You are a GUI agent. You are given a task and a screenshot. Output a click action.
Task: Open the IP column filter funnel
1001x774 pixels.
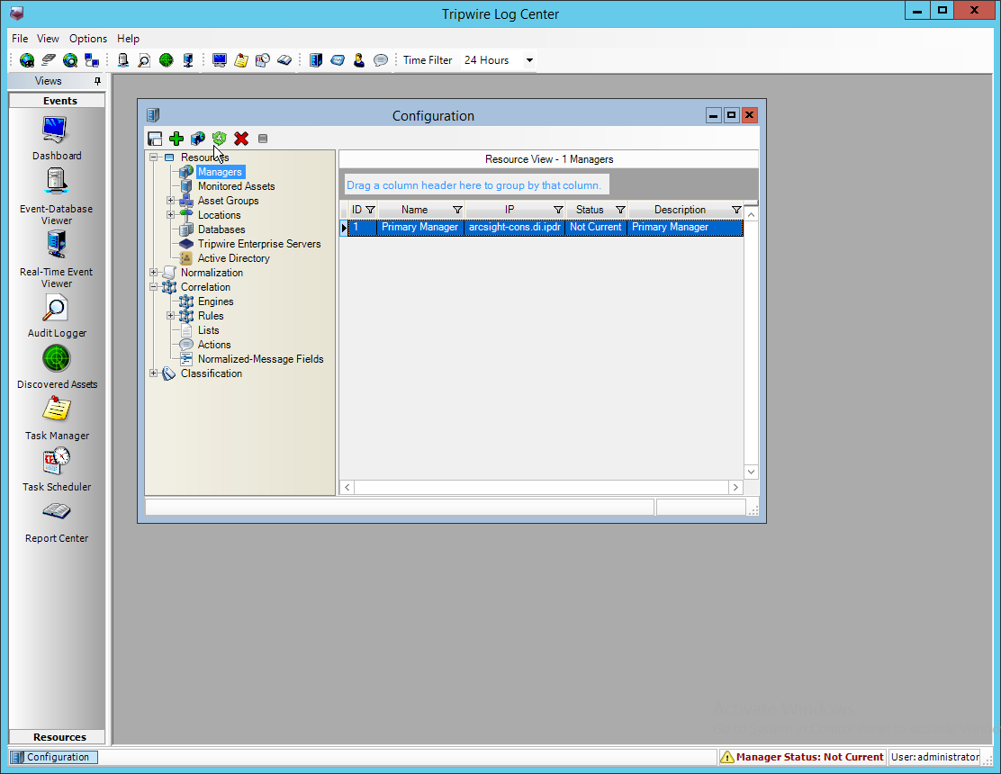tap(558, 210)
